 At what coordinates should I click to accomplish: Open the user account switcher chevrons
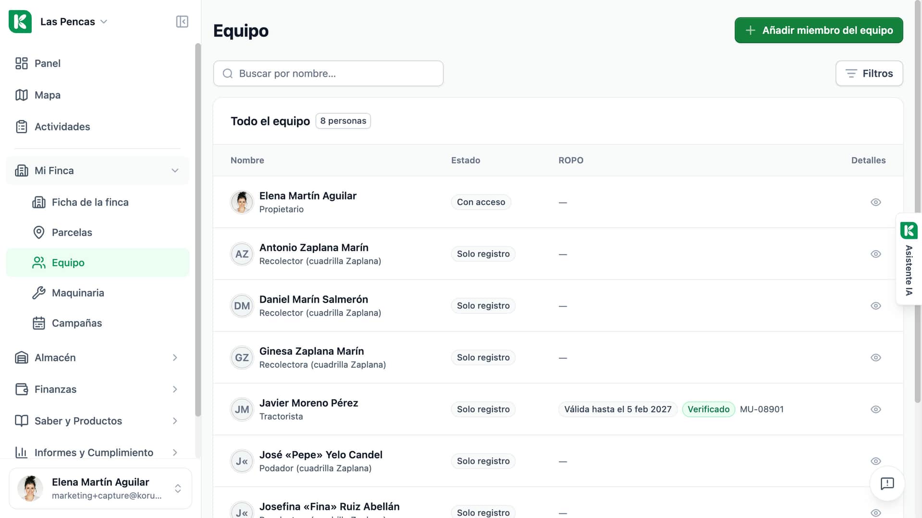coord(178,488)
